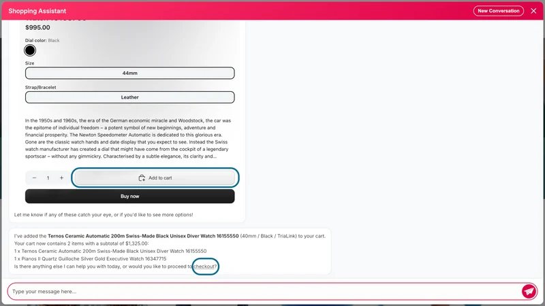Select the Black dial color swatch
The height and width of the screenshot is (306, 545).
coord(30,50)
